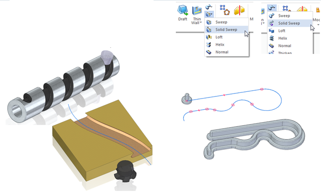Click the Mirror tool icon in left ribbon
The image size is (321, 193).
(239, 10)
